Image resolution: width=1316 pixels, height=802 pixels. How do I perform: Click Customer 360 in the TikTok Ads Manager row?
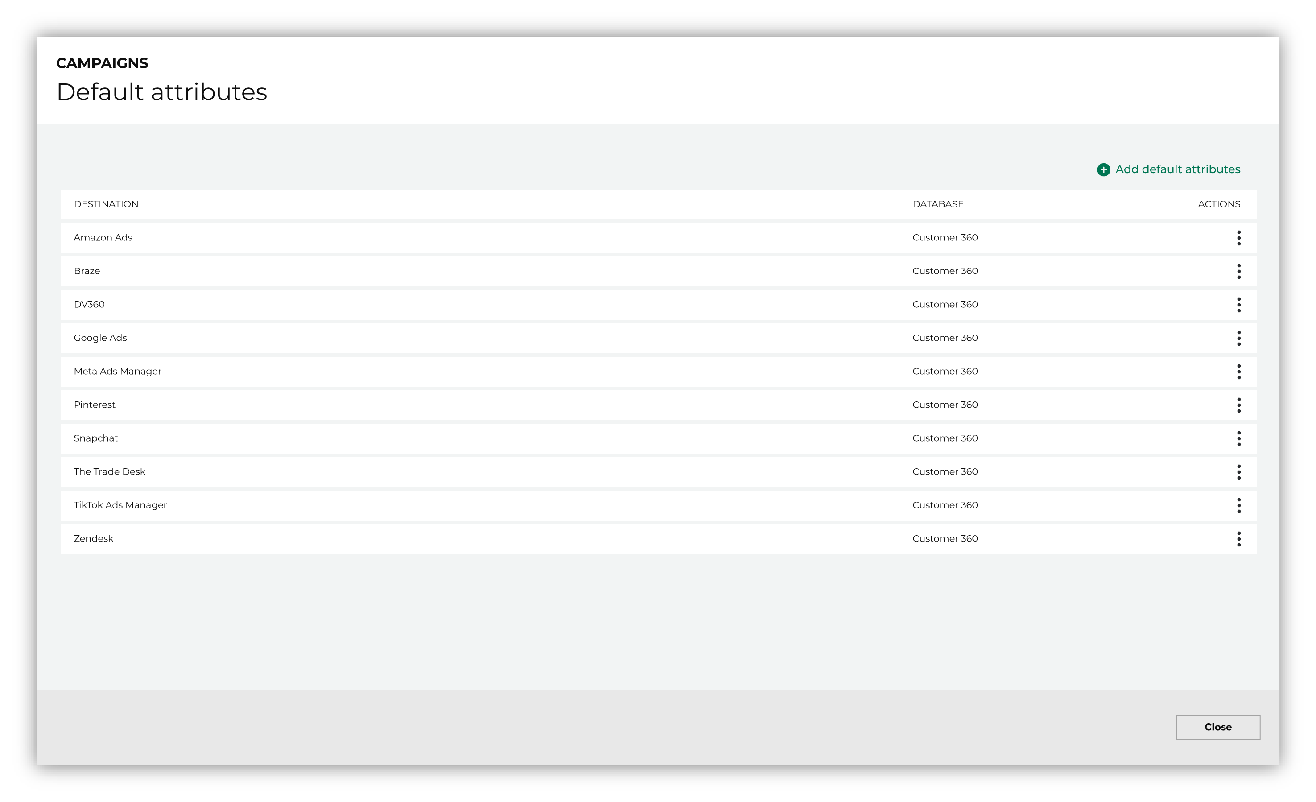coord(945,505)
